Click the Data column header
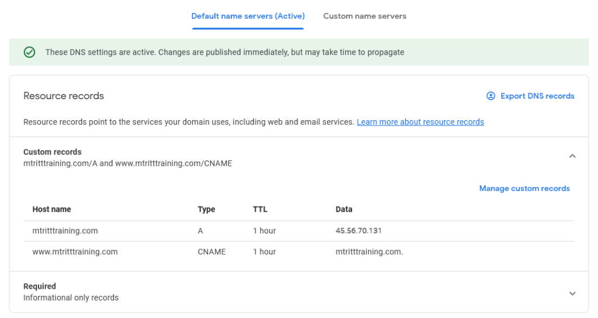 pos(344,209)
